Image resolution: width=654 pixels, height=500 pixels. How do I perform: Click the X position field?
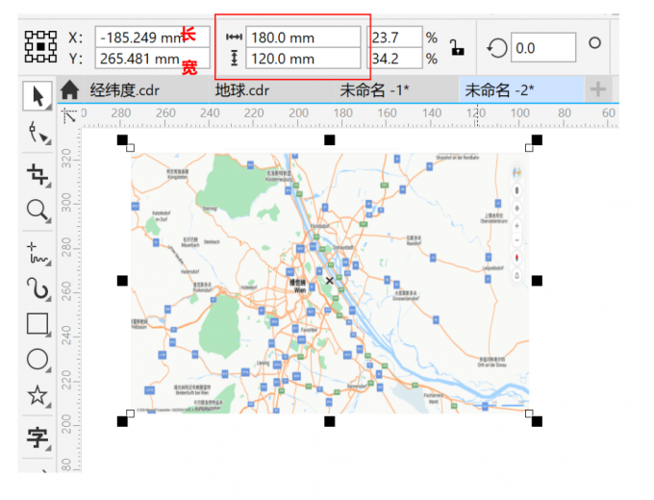pos(152,37)
